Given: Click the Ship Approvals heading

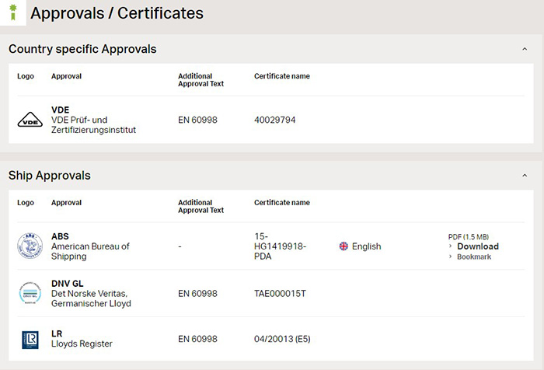Looking at the screenshot, I should pyautogui.click(x=50, y=175).
